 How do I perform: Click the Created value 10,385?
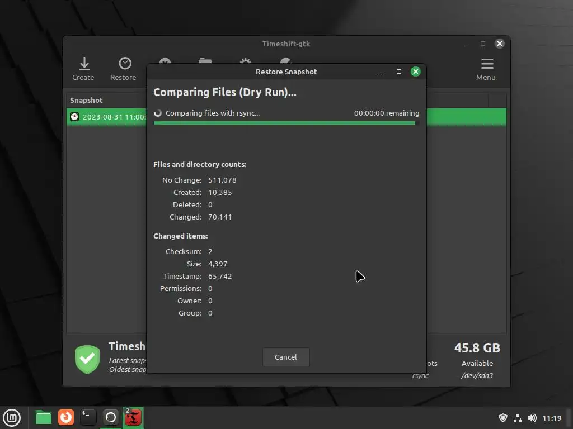pyautogui.click(x=220, y=192)
